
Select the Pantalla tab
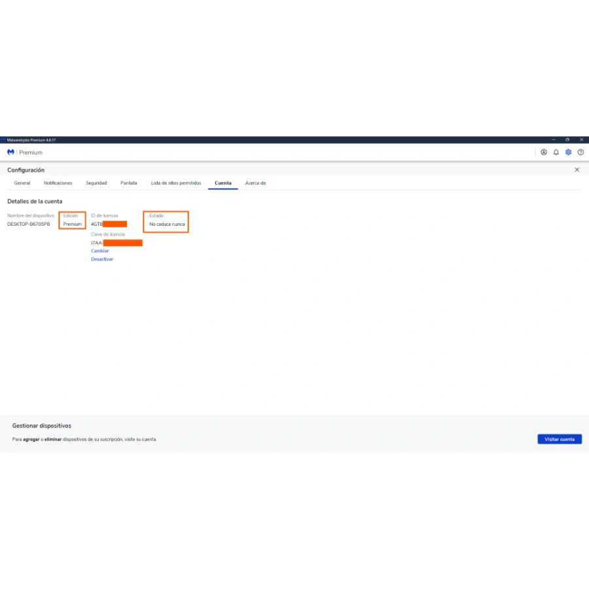[129, 183]
